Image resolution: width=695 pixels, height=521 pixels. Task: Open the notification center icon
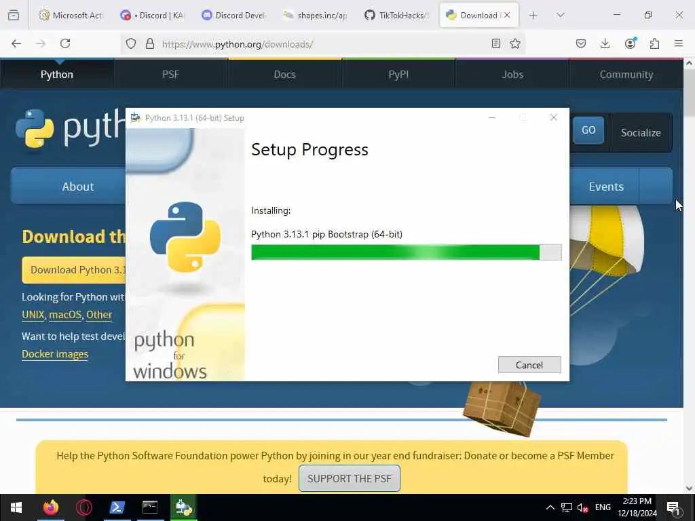[x=674, y=508]
